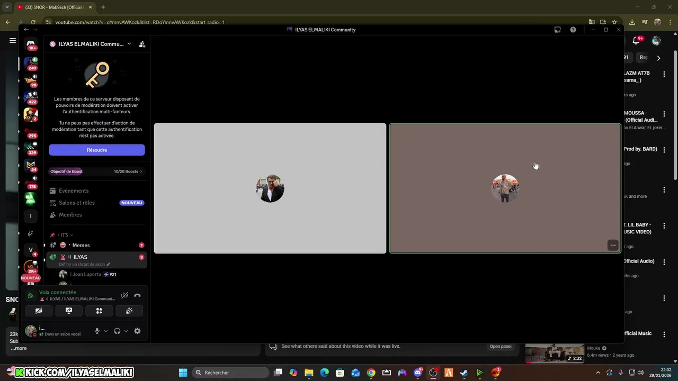678x381 pixels.
Task: Open Salons et rôles
Action: 77,203
